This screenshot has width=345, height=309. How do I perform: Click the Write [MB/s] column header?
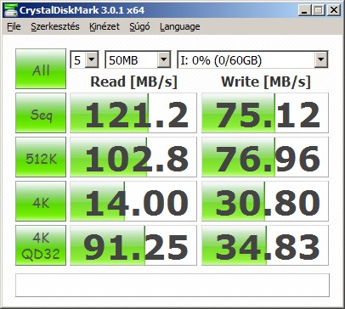pos(266,82)
